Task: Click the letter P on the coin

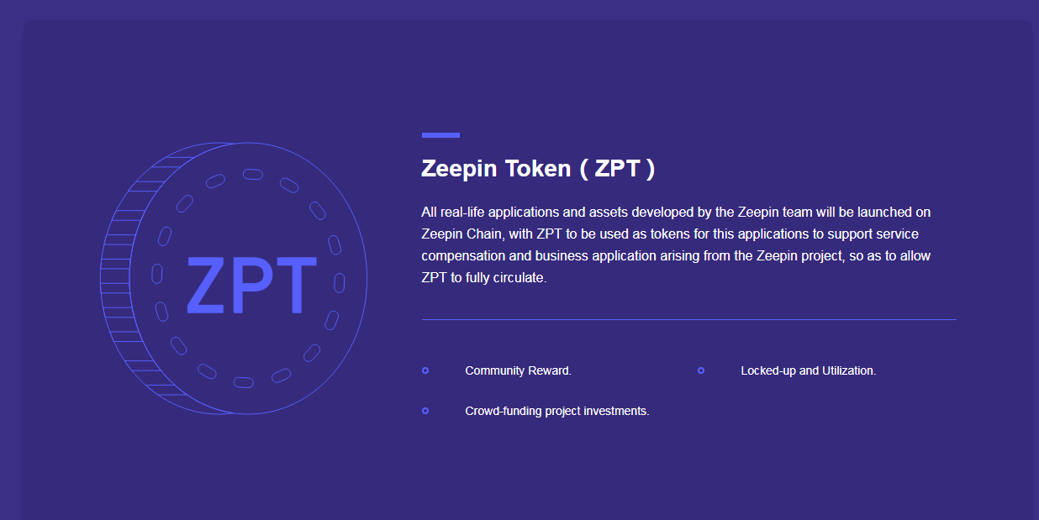Action: click(246, 286)
